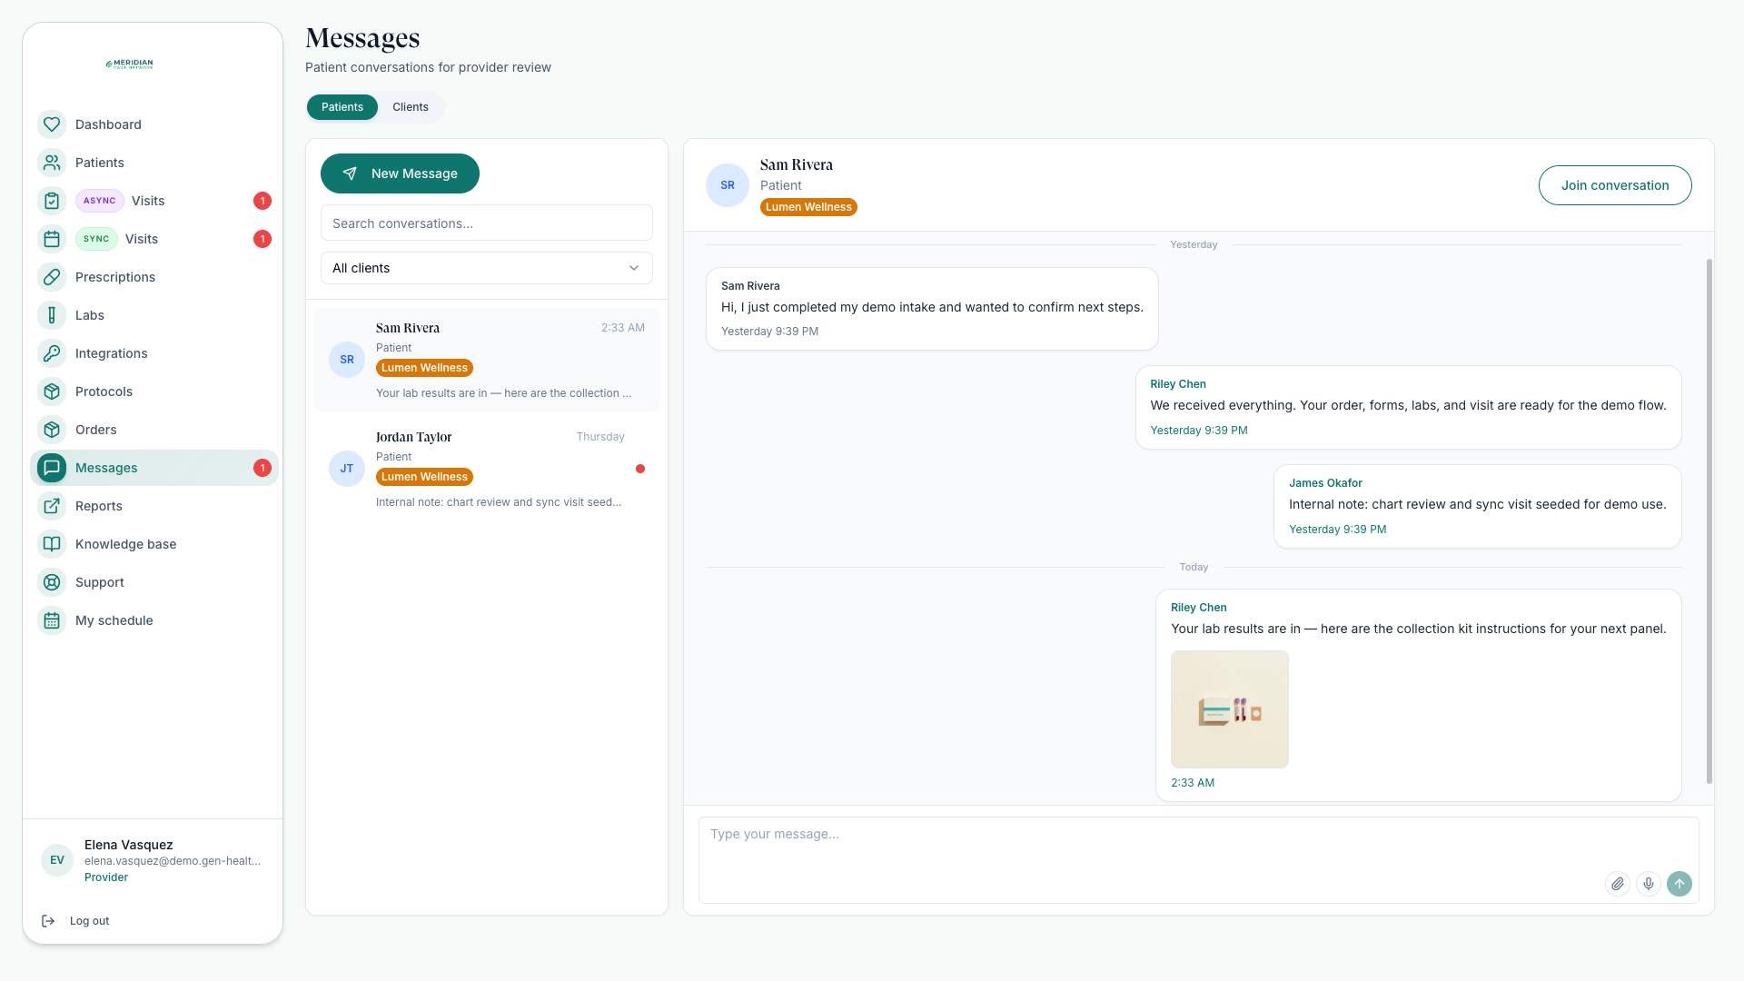Click the New Message button
The image size is (1744, 981).
[400, 173]
